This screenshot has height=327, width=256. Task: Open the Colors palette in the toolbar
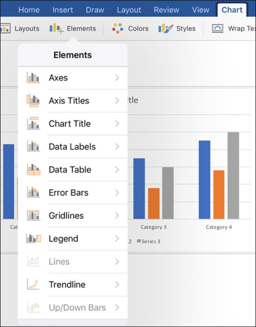click(130, 29)
